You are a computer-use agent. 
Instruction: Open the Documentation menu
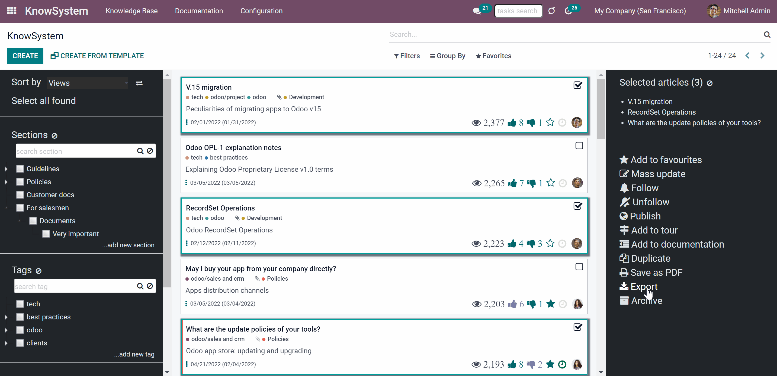pos(199,11)
